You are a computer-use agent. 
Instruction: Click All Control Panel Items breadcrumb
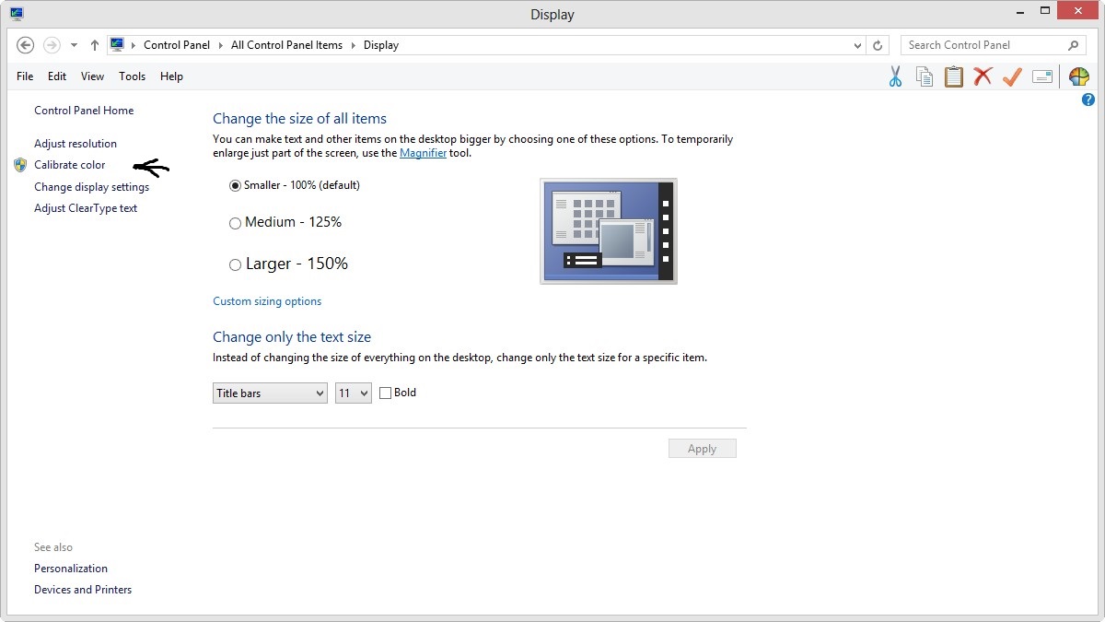(286, 45)
